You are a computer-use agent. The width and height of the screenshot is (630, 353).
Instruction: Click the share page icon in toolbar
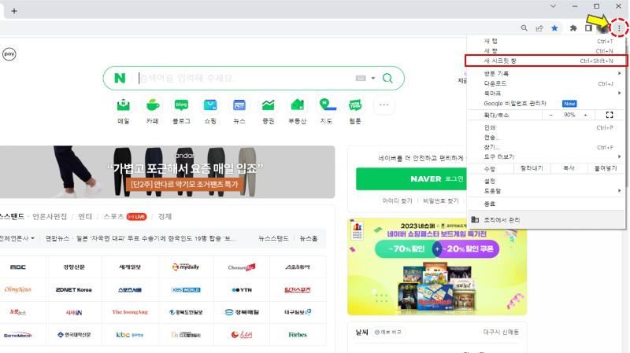click(x=539, y=28)
